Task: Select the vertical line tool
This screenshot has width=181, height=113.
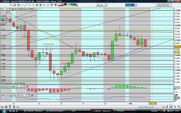Action: (33, 5)
